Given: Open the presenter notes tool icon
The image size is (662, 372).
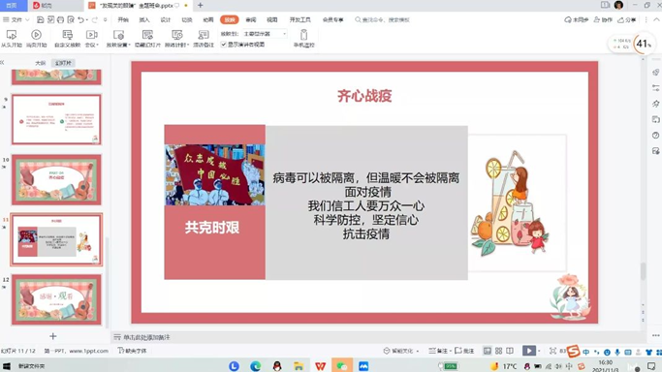Looking at the screenshot, I should pyautogui.click(x=204, y=35).
